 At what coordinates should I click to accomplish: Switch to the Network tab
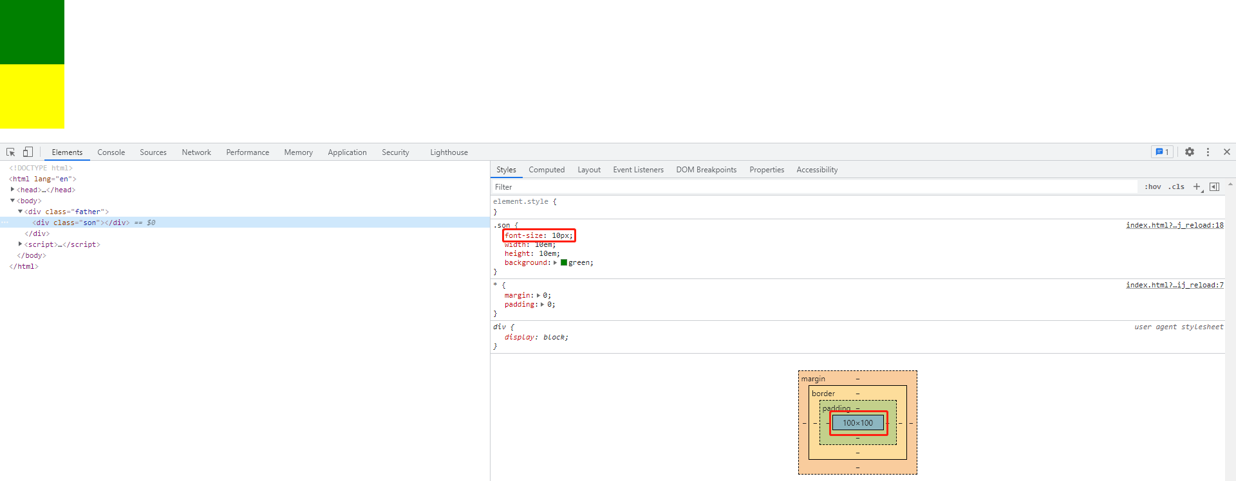(196, 152)
